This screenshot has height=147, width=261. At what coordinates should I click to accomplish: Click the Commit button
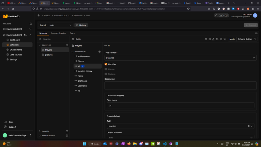251,25
